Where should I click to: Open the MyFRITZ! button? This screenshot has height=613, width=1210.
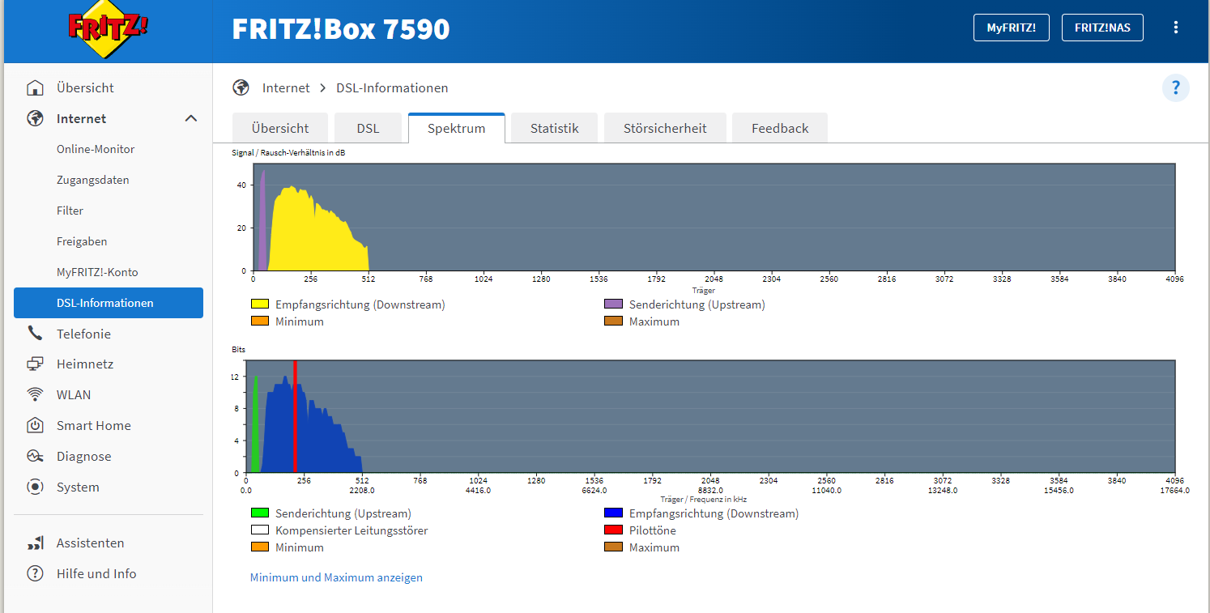click(1011, 28)
